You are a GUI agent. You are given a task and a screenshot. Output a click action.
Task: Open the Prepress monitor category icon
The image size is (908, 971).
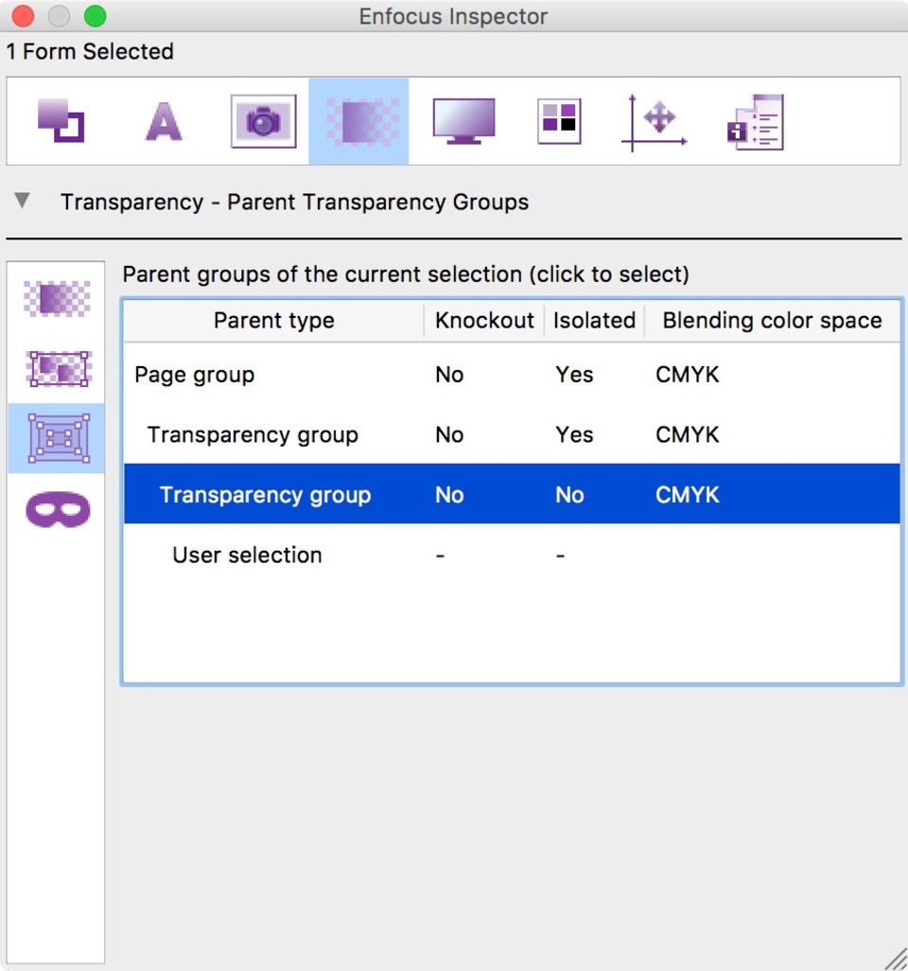(463, 121)
